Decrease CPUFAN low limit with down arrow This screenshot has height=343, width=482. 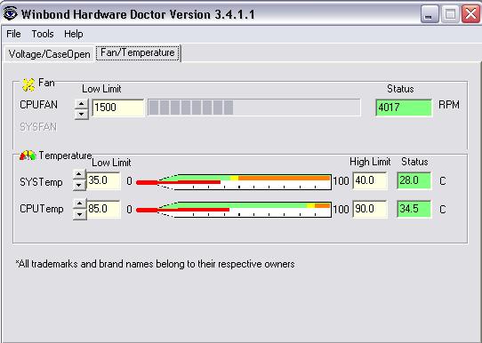click(82, 114)
